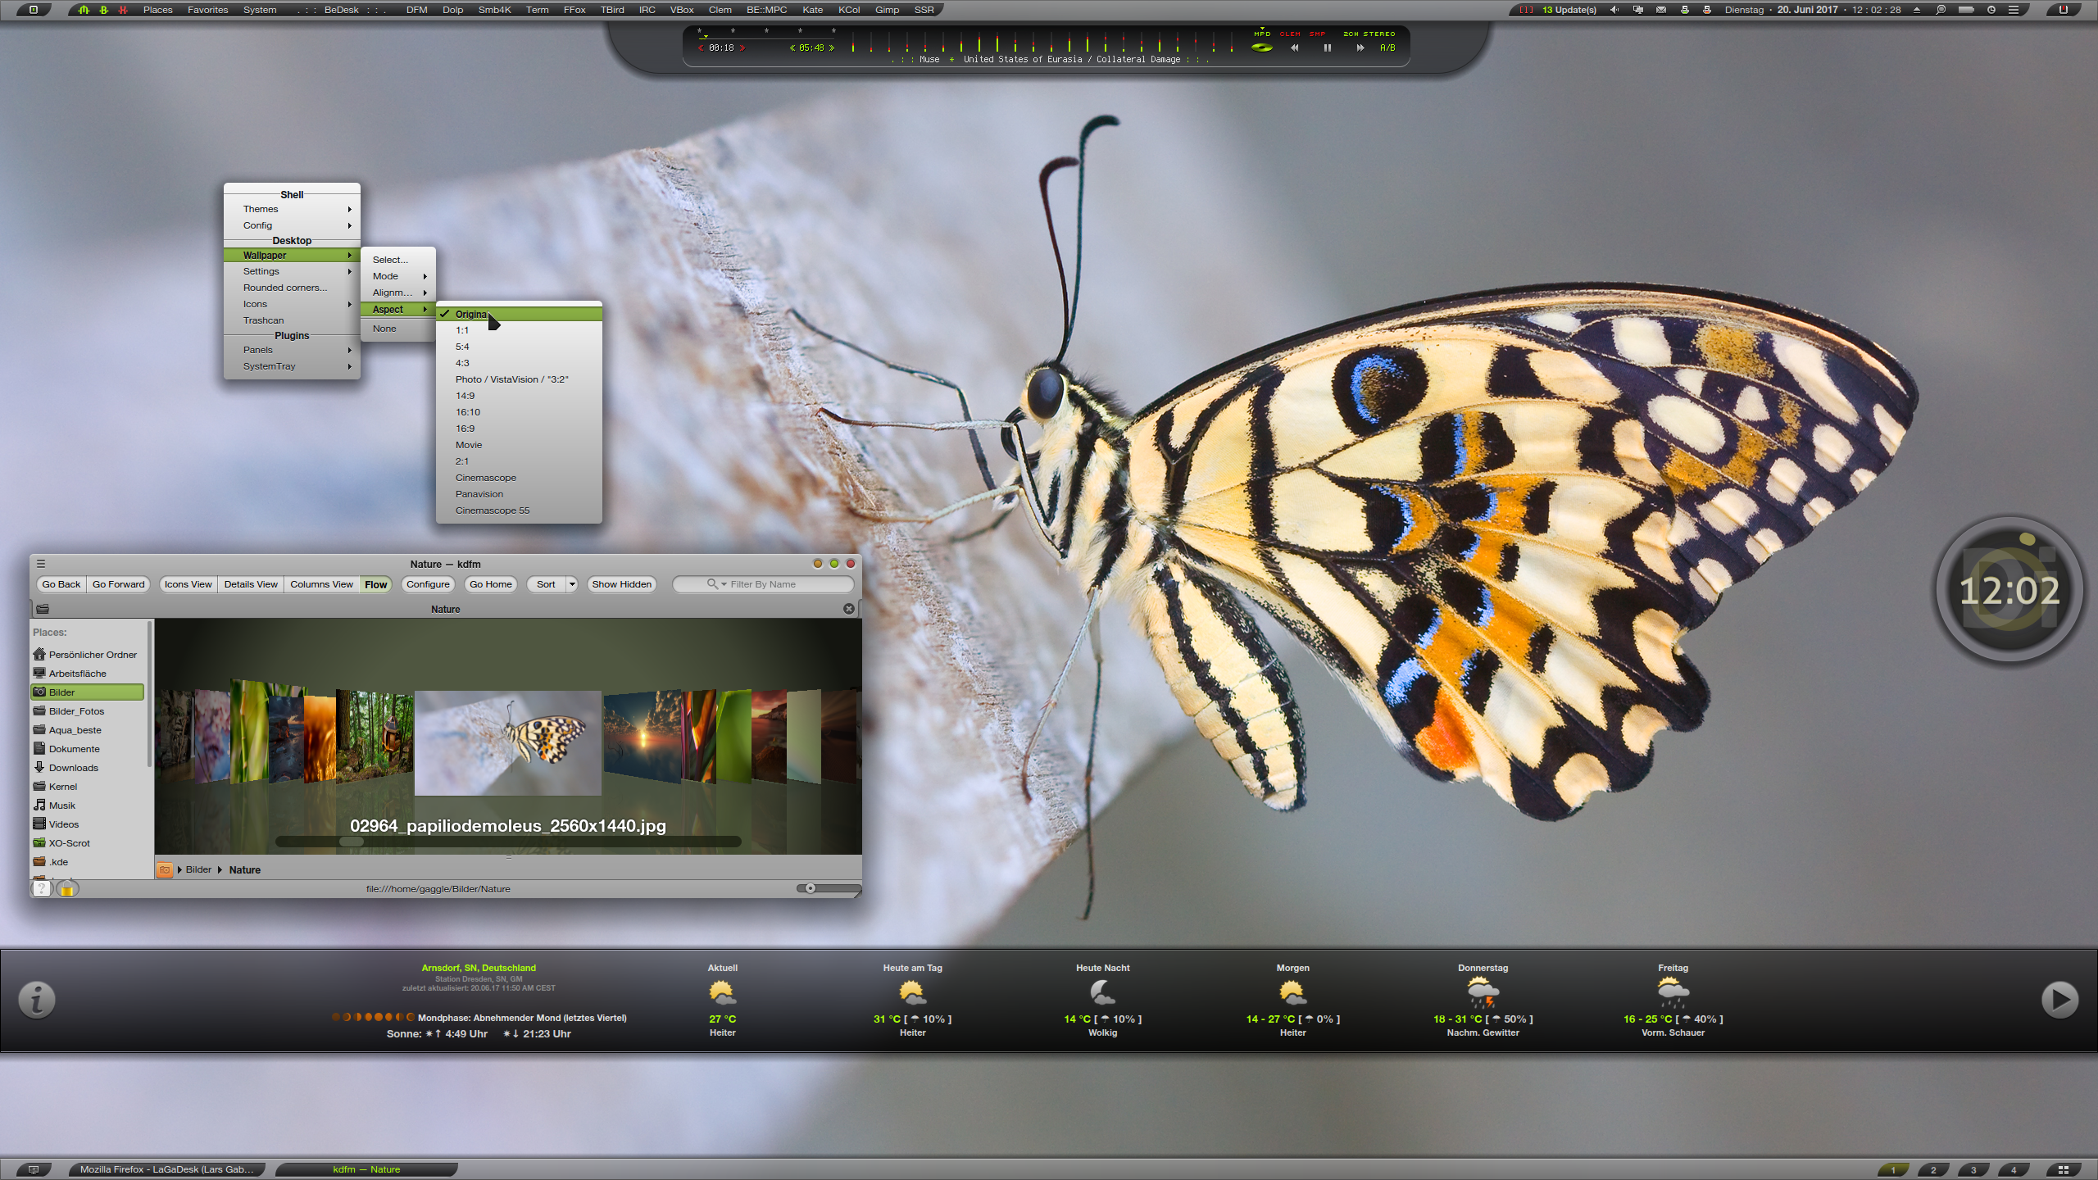The width and height of the screenshot is (2098, 1180).
Task: Close the Nature tab in kdfm
Action: [849, 609]
